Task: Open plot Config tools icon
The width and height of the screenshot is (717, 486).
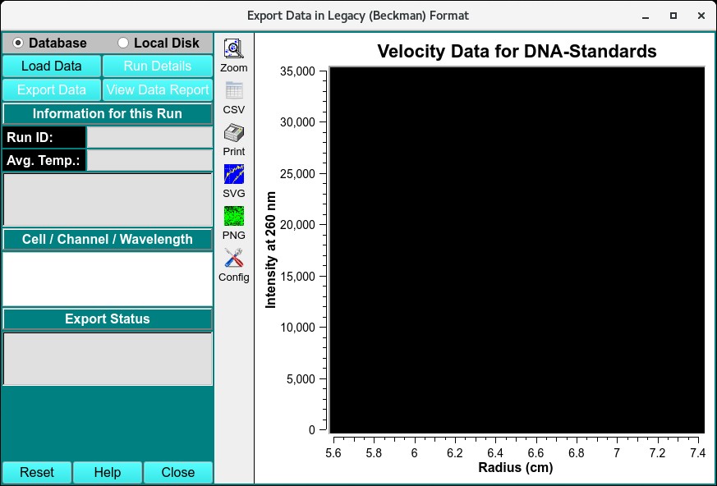Action: 233,258
